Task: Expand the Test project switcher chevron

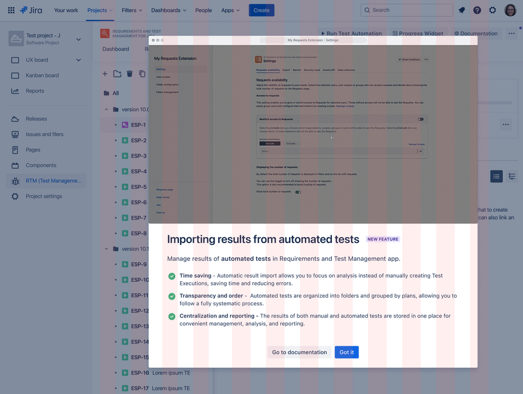Action: pyautogui.click(x=79, y=39)
